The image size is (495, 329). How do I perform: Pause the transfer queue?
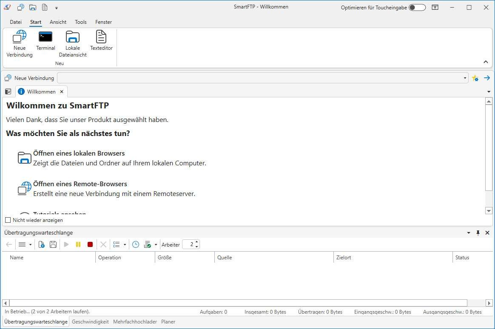[x=78, y=244]
